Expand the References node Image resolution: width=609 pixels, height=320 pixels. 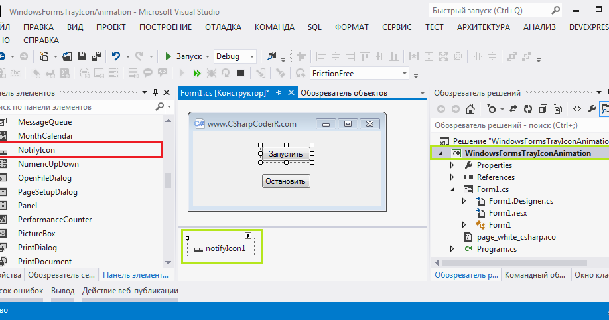[452, 177]
